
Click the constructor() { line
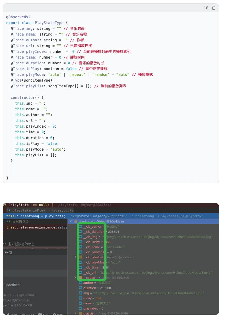[27, 98]
